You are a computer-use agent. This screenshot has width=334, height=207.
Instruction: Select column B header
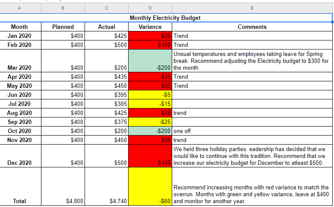click(x=63, y=8)
